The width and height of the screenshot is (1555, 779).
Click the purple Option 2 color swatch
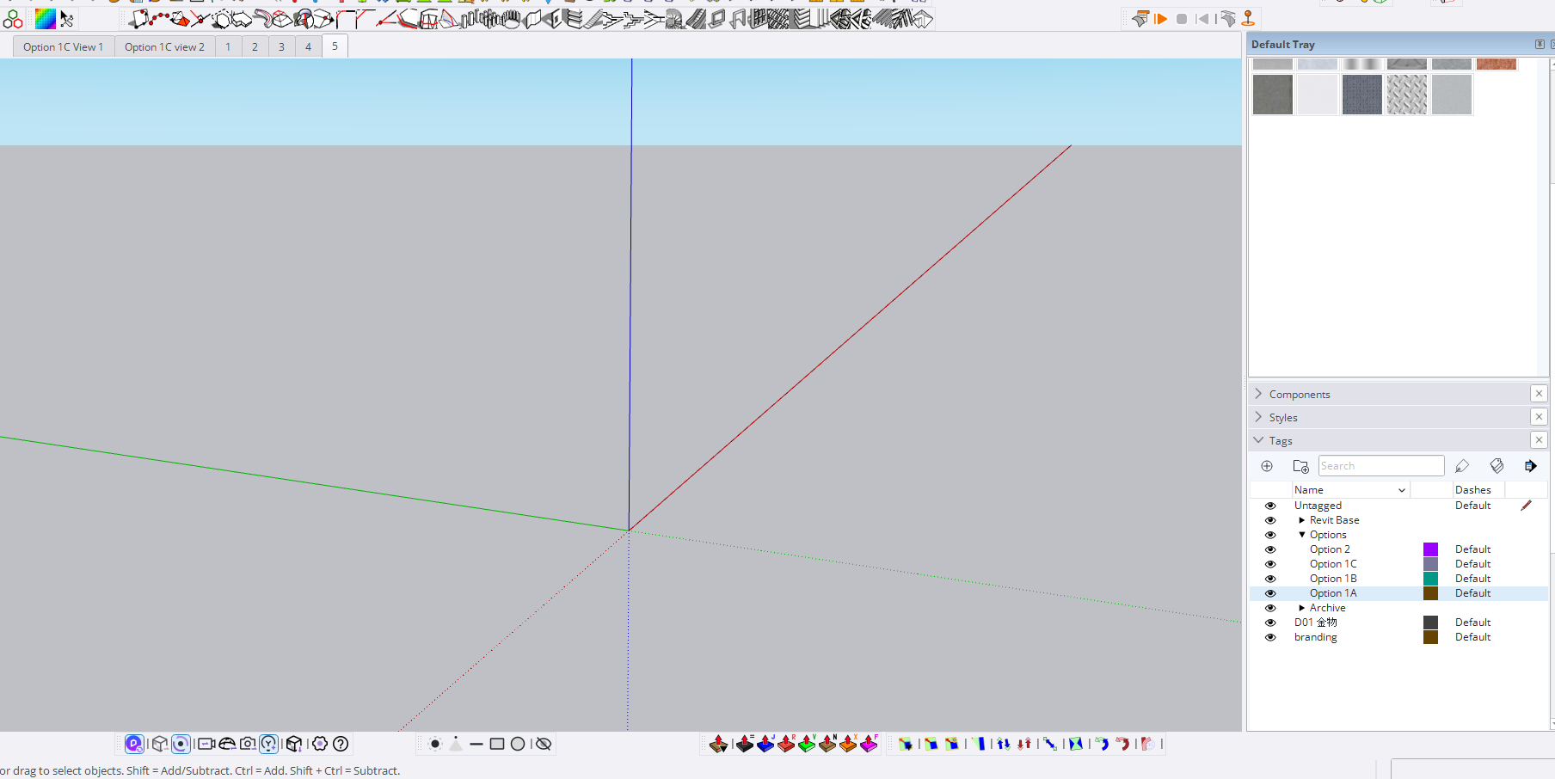tap(1430, 549)
